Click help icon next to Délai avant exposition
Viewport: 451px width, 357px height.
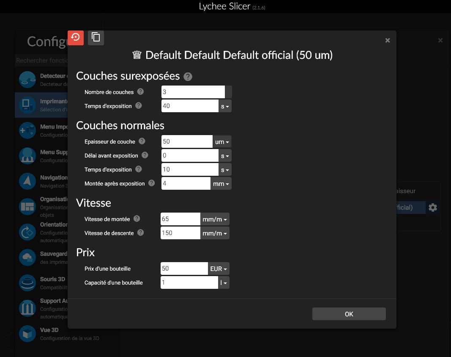145,155
